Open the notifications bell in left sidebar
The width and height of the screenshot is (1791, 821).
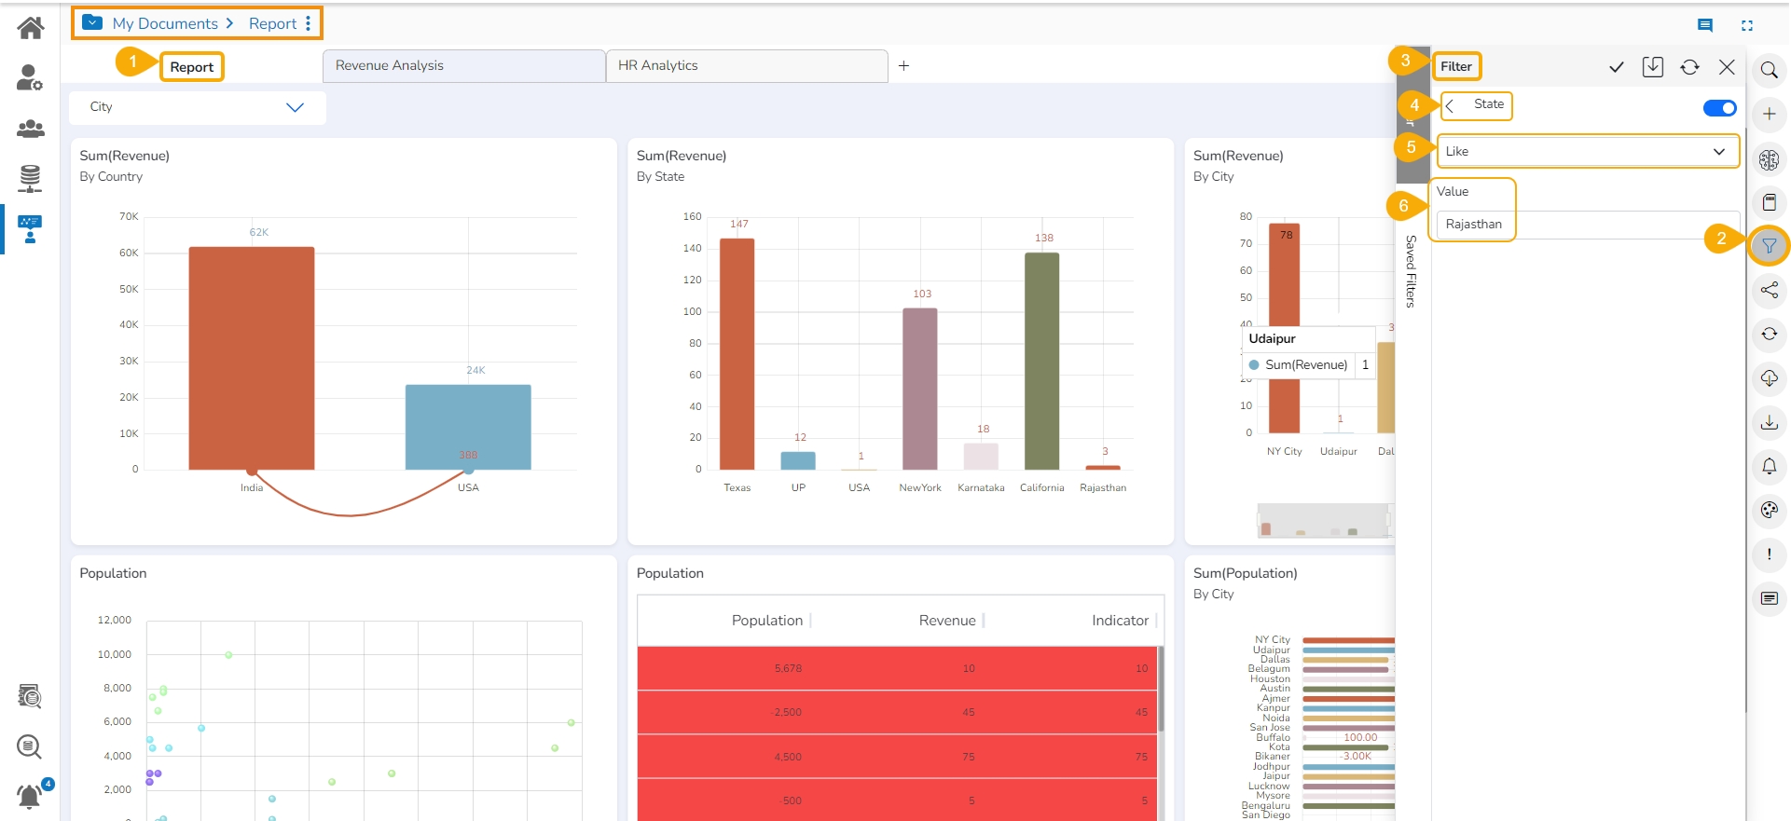[x=30, y=796]
